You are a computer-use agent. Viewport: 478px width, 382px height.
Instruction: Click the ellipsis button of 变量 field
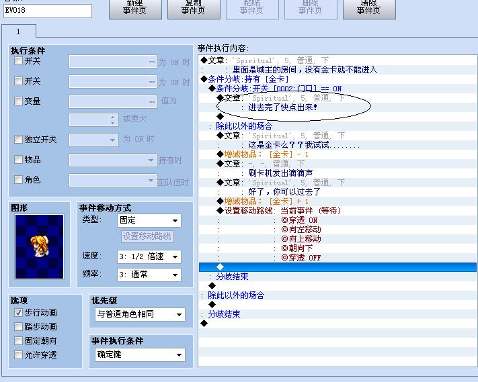(x=152, y=102)
